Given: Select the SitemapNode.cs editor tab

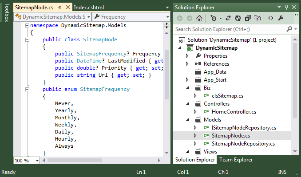Looking at the screenshot, I should pos(34,8).
